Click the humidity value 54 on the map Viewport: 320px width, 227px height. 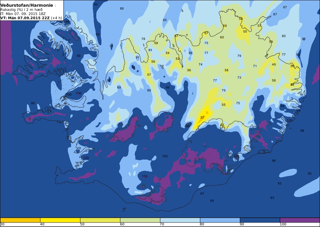point(168,53)
